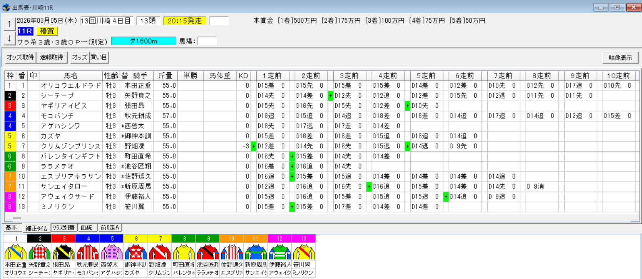Viewport: 642px width, 279px height.
Task: Click green plus marker in サンエイタロー row
Action: coord(369,187)
